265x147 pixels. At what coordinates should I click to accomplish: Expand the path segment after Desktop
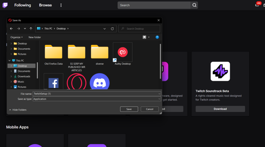click(68, 29)
